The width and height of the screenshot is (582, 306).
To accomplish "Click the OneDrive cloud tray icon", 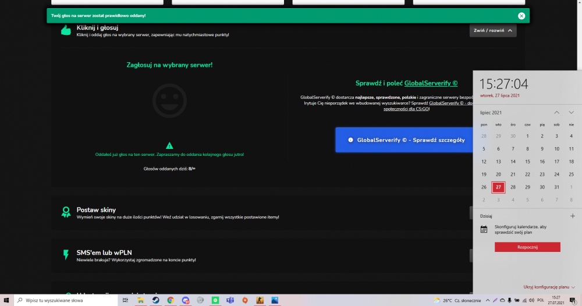I will pyautogui.click(x=502, y=300).
